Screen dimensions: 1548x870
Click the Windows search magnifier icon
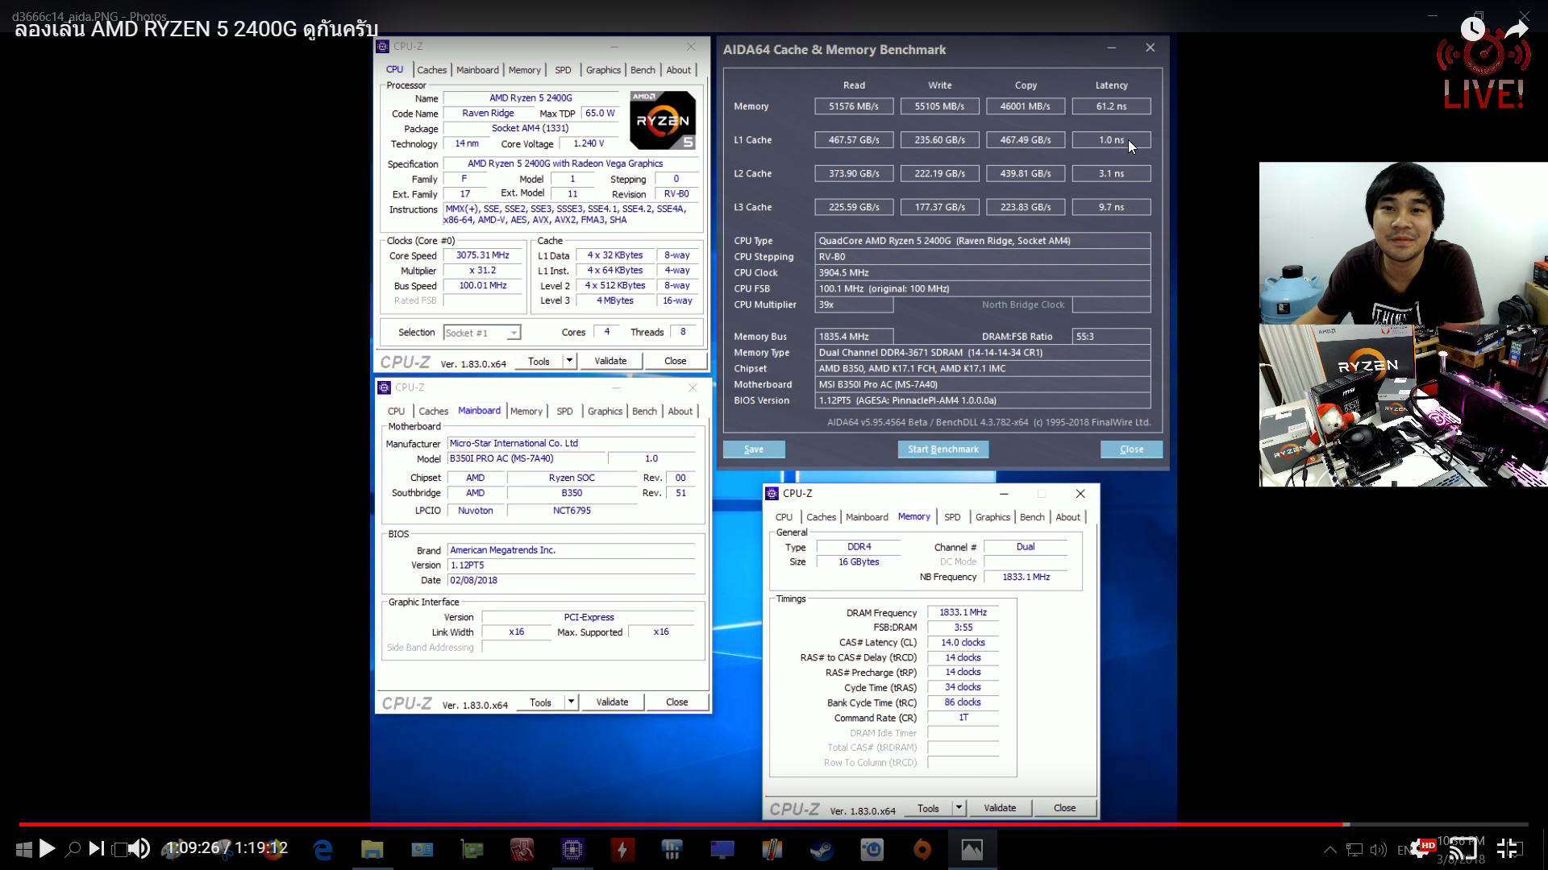click(73, 848)
